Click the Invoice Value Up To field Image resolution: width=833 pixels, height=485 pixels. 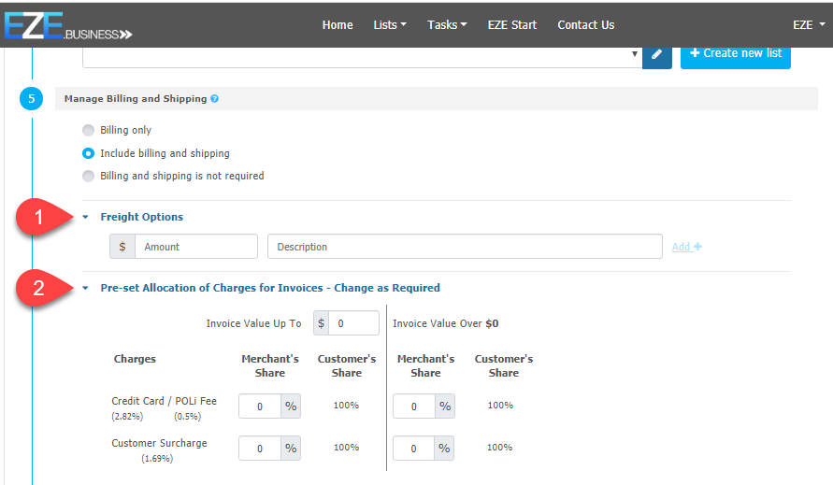(x=353, y=323)
